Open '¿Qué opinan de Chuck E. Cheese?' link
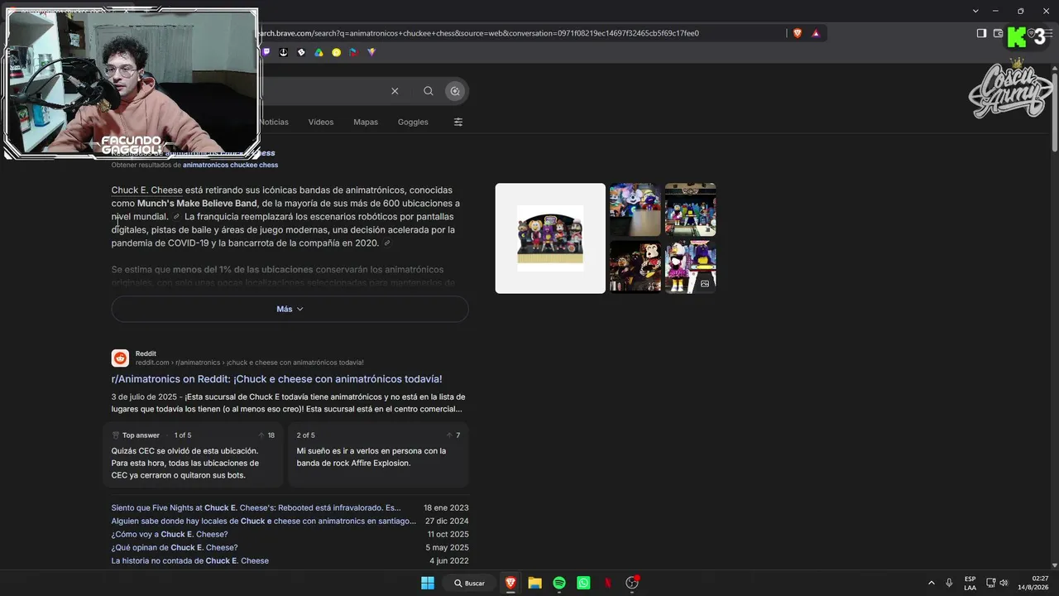The height and width of the screenshot is (596, 1059). point(175,547)
